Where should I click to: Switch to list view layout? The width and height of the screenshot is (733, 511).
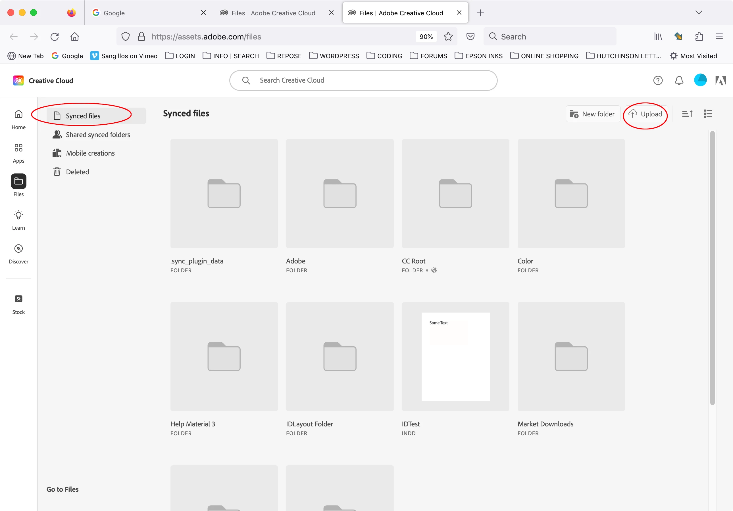(708, 114)
